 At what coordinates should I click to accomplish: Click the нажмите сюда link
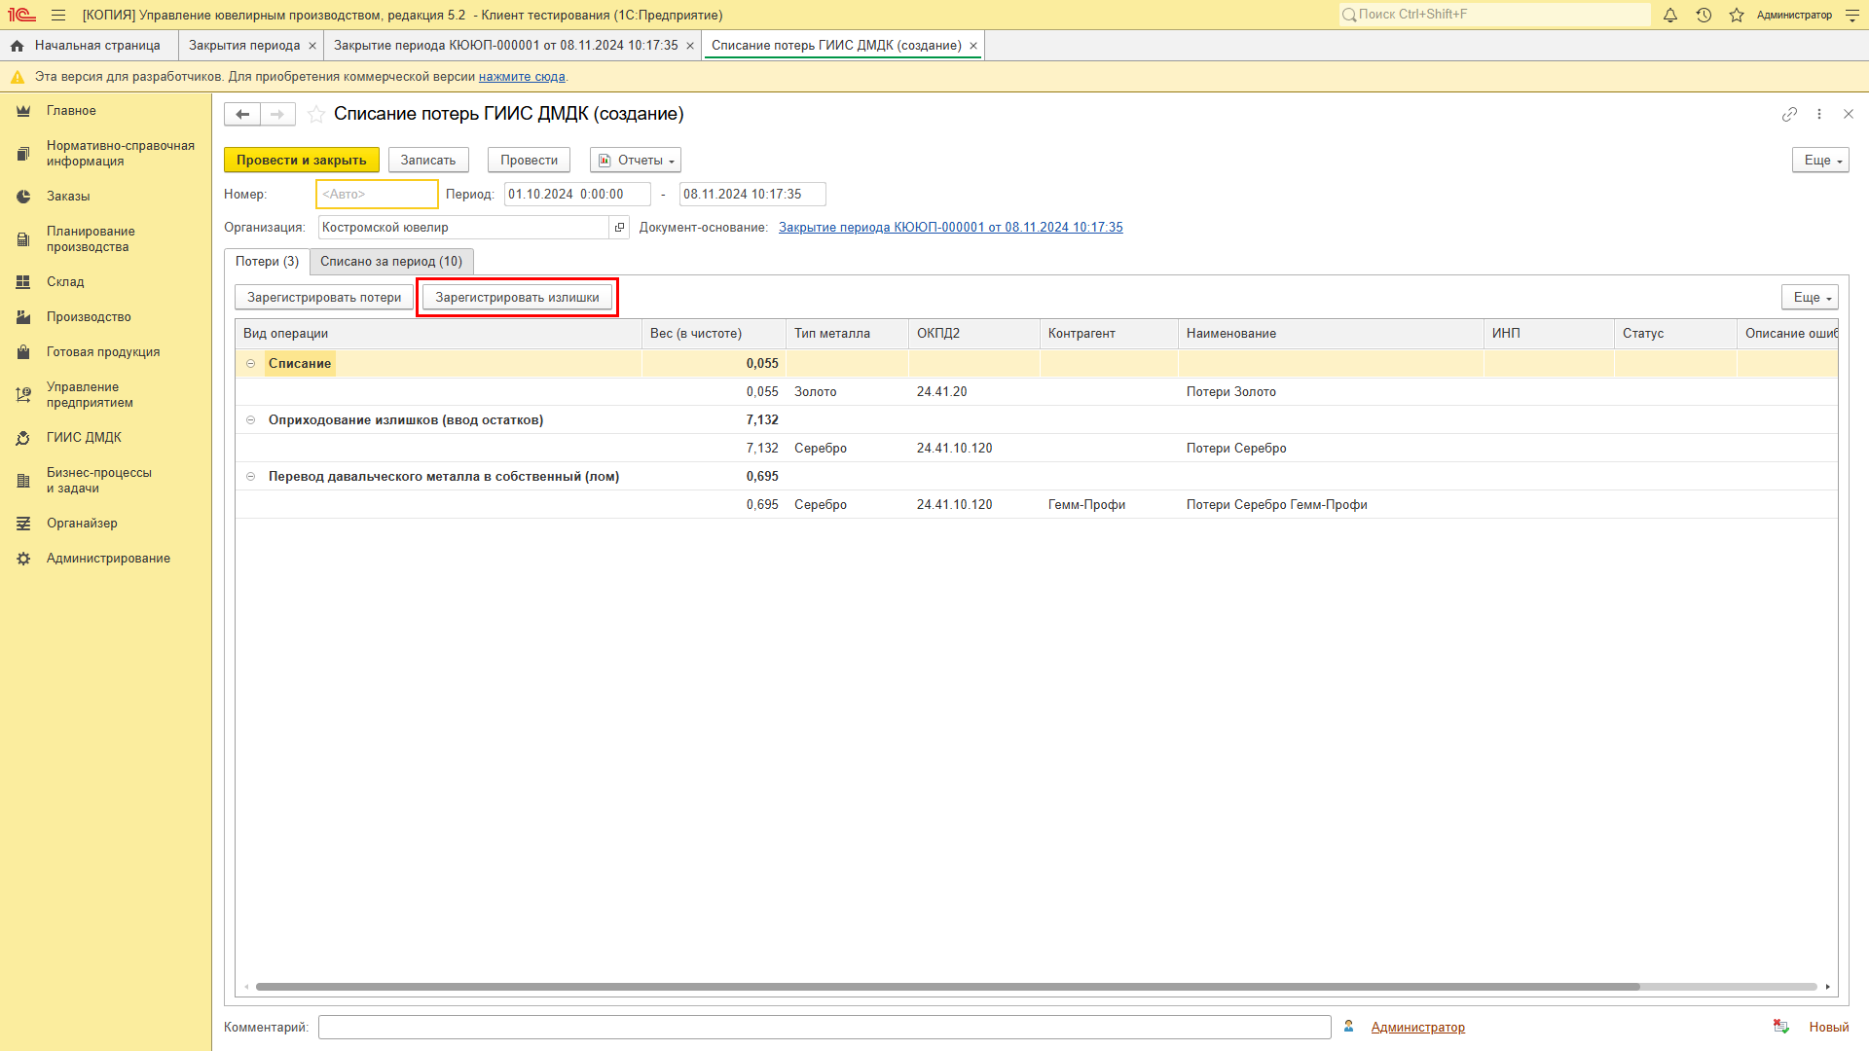(522, 77)
